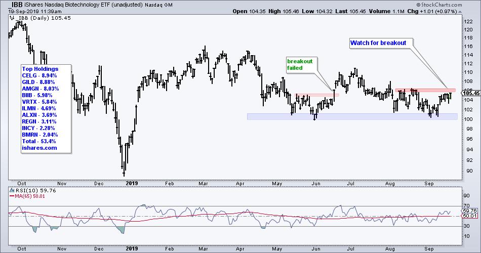Click the Total - 53.4% line

(x=39, y=141)
